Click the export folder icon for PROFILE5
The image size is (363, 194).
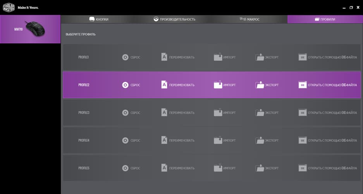260,168
